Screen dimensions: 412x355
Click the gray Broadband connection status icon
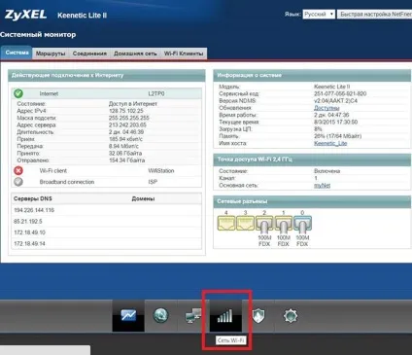pyautogui.click(x=18, y=182)
